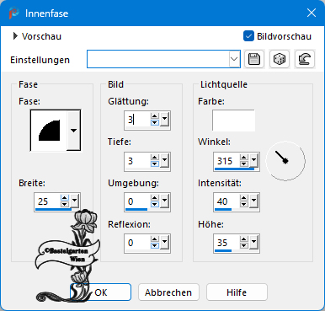Click the reset to default arrow icon
The width and height of the screenshot is (325, 311).
(305, 59)
